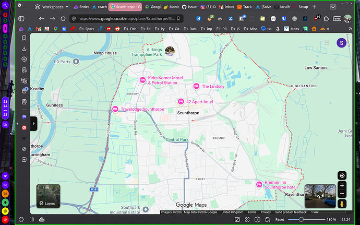Screen dimensions: 360x225
Task: Open the History panel clock icon
Action: 24,59
